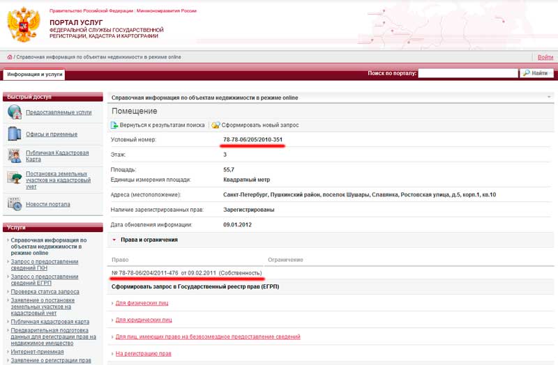Open Запрос о предоставлении сведений ГКН
558x365 pixels.
[x=45, y=265]
